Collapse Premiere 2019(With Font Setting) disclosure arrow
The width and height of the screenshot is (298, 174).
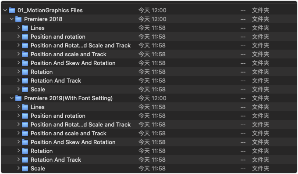11,98
